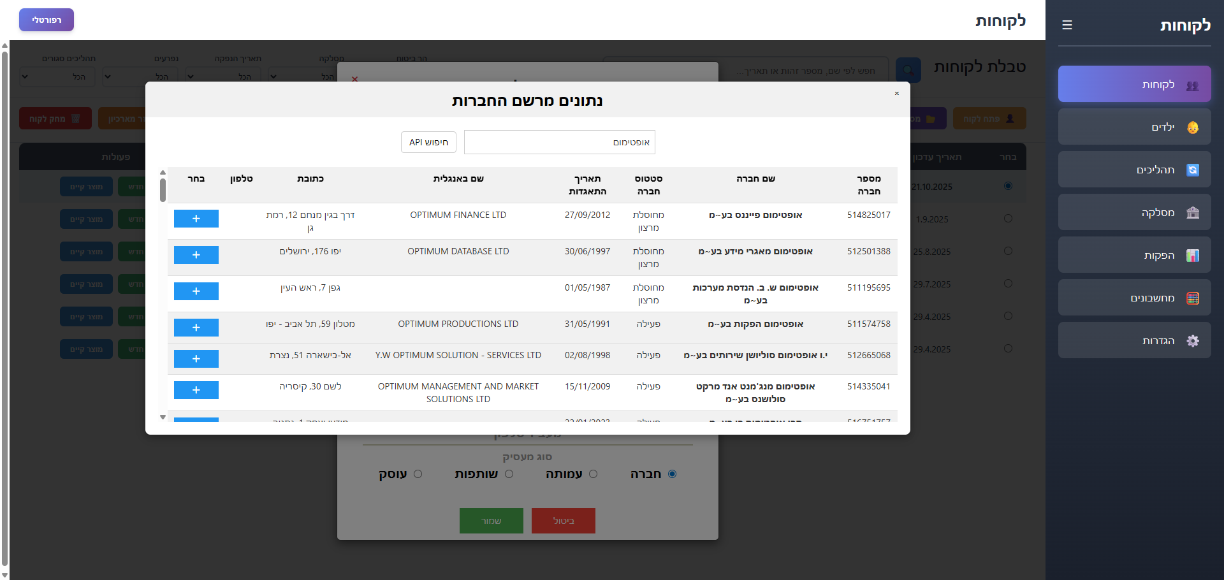Open הפקות section in the sidebar
Image resolution: width=1224 pixels, height=580 pixels.
pyautogui.click(x=1135, y=255)
